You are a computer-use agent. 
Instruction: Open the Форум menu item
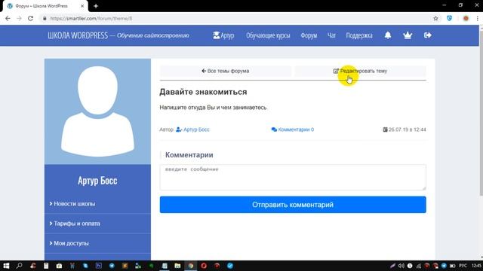pyautogui.click(x=309, y=35)
